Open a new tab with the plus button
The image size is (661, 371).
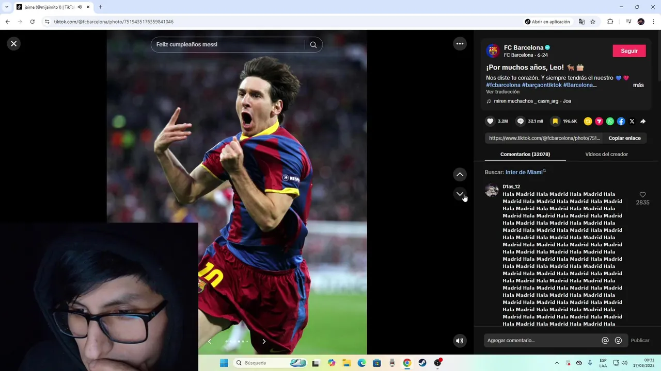[x=100, y=7]
